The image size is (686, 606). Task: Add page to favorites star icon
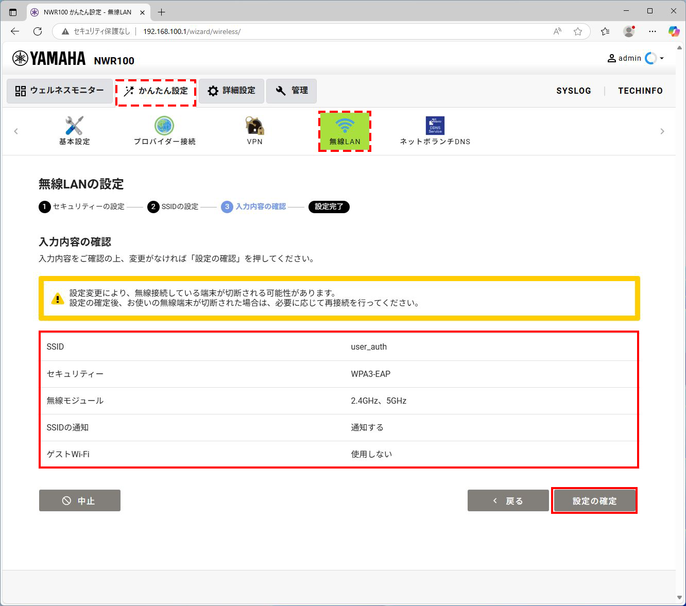(x=578, y=31)
